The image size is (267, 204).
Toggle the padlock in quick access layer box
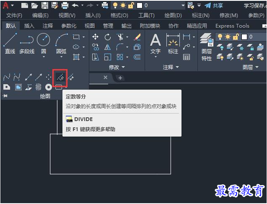tap(131, 5)
